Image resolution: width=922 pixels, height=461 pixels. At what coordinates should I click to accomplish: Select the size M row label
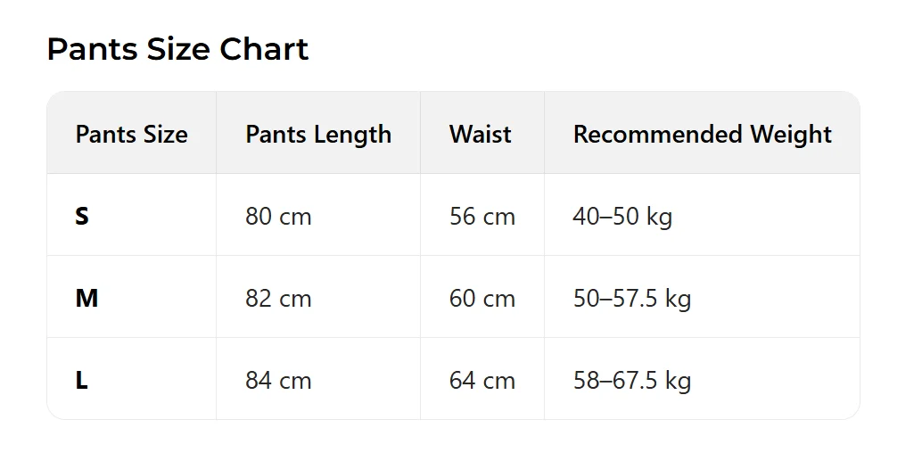coord(86,299)
